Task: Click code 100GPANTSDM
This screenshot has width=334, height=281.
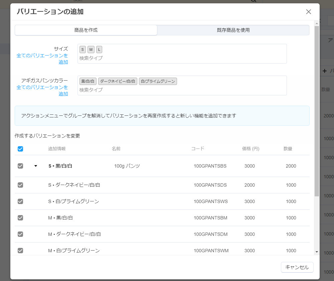Action: click(x=210, y=234)
